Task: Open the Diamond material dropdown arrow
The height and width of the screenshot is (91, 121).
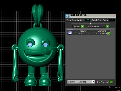Action: (x=93, y=82)
